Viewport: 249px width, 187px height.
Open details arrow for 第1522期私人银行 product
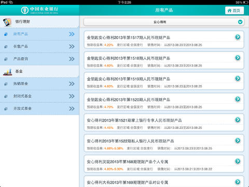(x=238, y=140)
